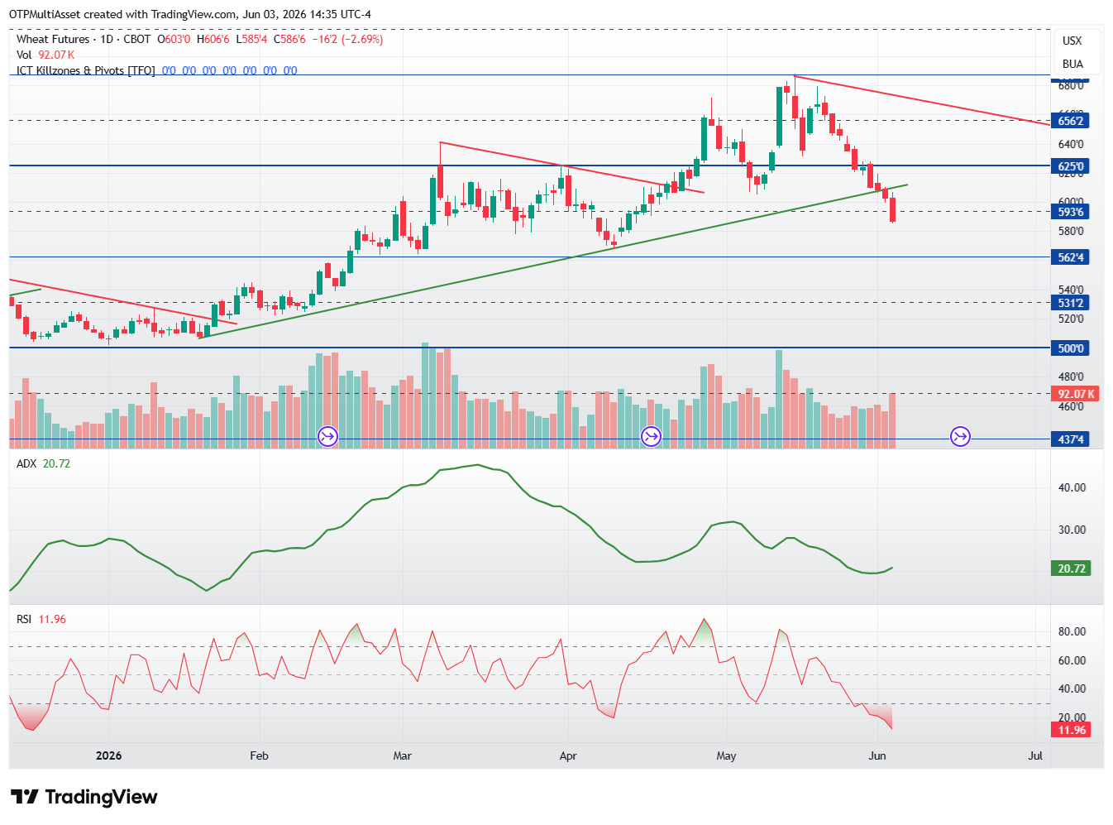Click the 2026 year label on time axis

pos(108,755)
